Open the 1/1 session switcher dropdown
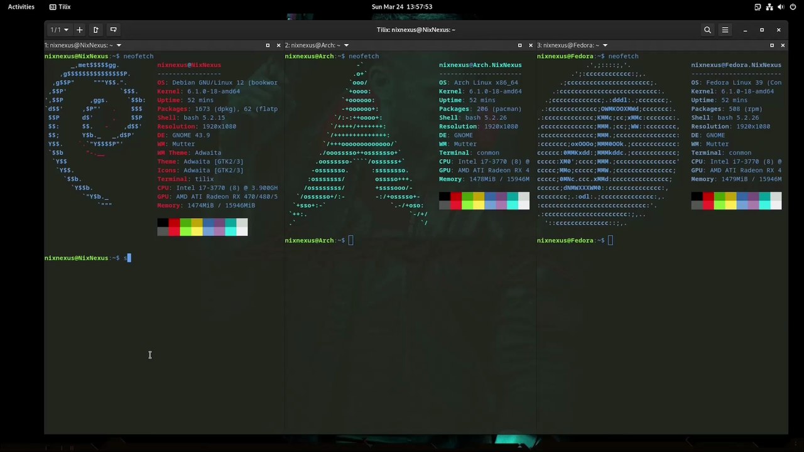Screen dimensions: 804x452 click(60, 30)
